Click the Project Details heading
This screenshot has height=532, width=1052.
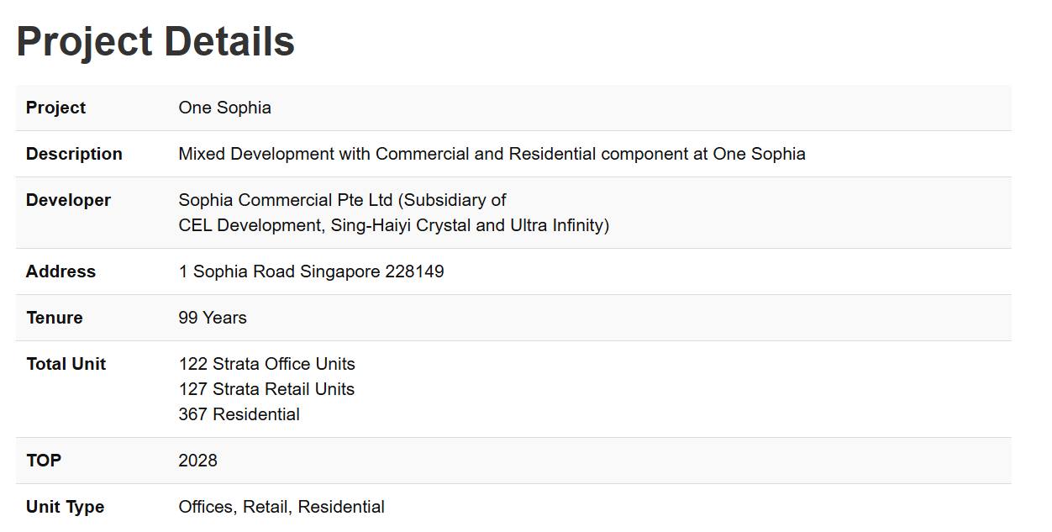pos(155,42)
